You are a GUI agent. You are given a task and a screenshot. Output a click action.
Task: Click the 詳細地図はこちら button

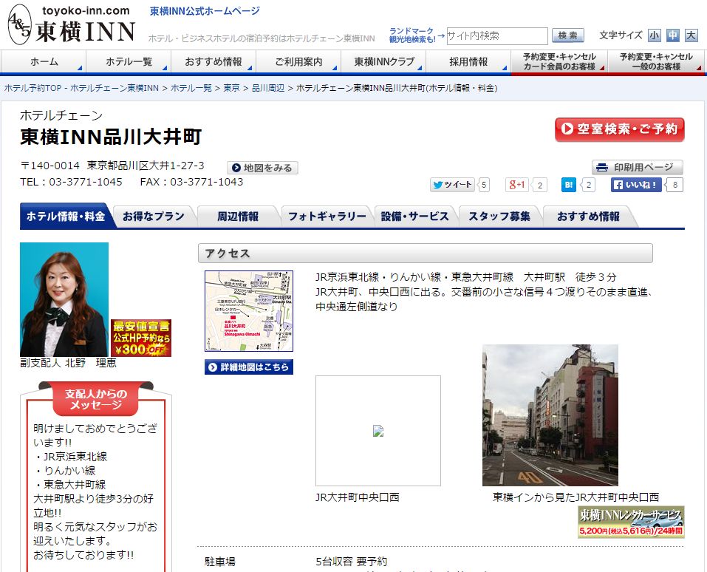point(249,367)
